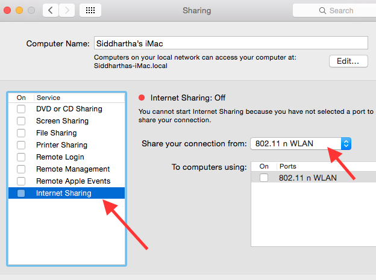Show all preferences grid icon
Viewport: 376px width, 280px height.
coord(90,10)
